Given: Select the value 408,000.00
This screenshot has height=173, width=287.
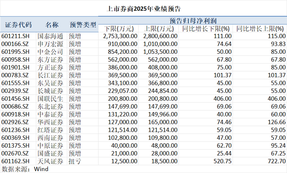Looking at the screenshot, I should click(163, 67).
